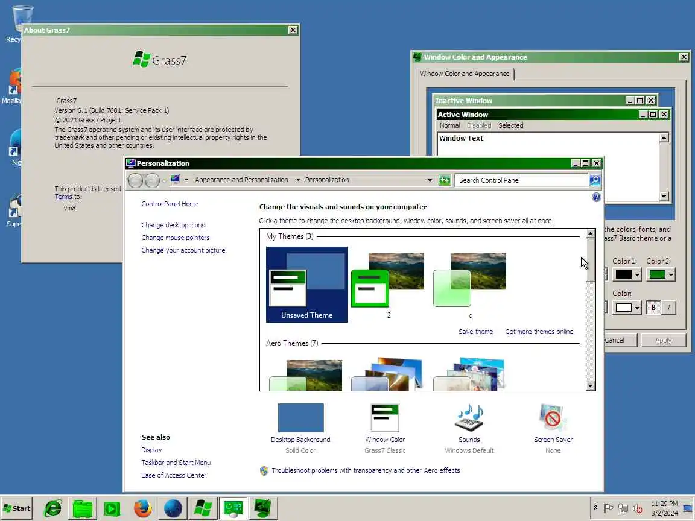Open the green media player taskbar icon
Screen dimensions: 695x521
112,508
